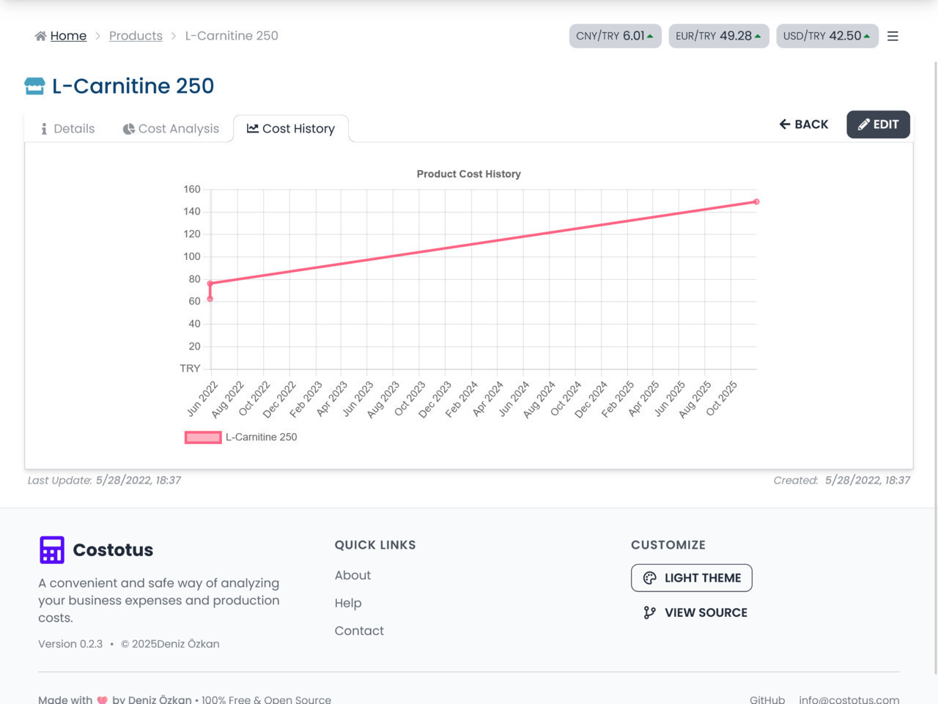Open the About quick link
938x704 pixels.
coord(352,576)
